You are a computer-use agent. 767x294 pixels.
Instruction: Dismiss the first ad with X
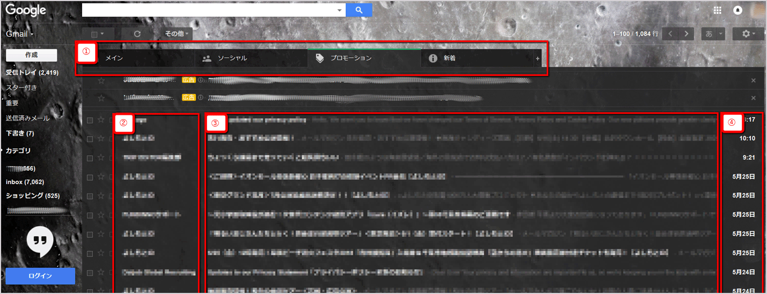[753, 81]
